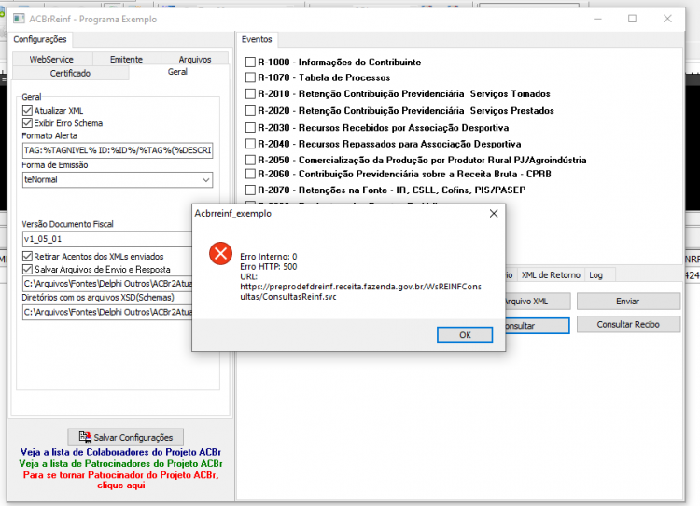
Task: Toggle Exibir Erro Schema checkbox
Action: (27, 123)
